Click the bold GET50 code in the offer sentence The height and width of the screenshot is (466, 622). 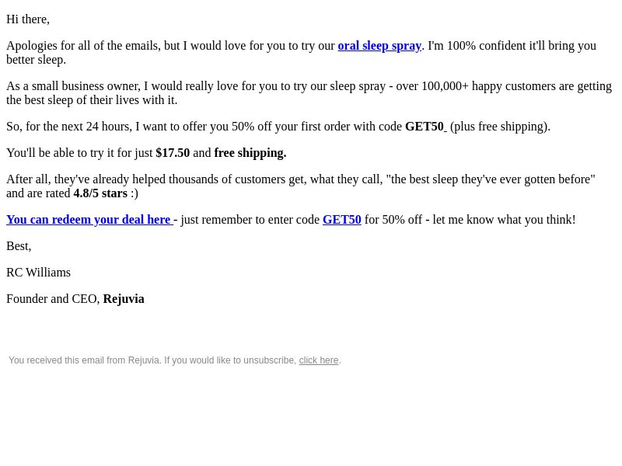424,127
